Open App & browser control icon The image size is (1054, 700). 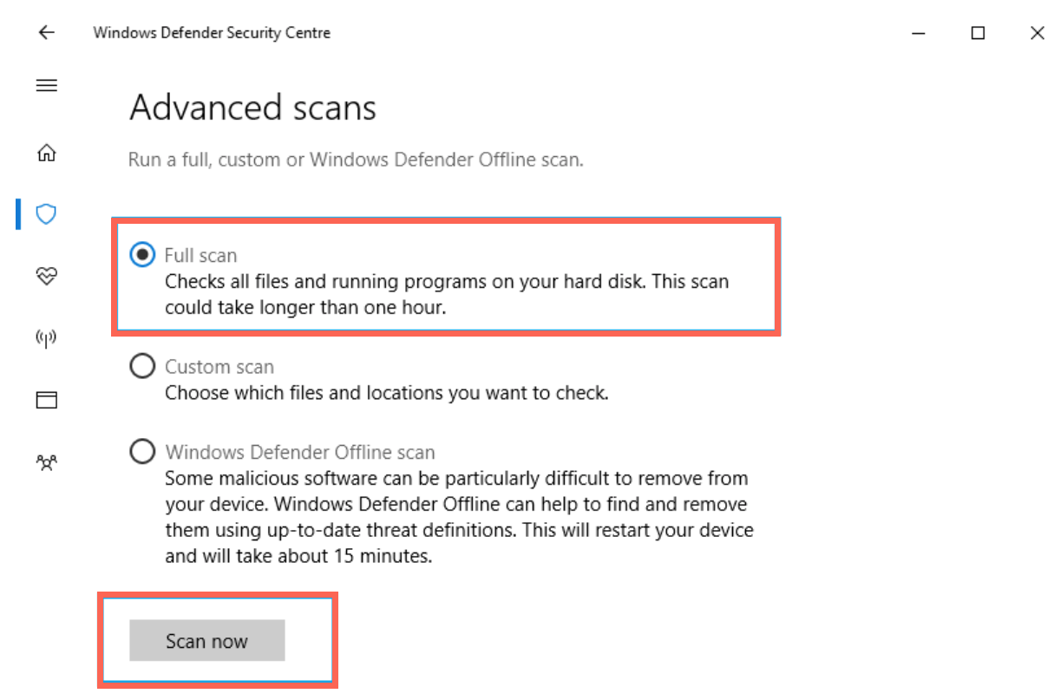(x=46, y=400)
